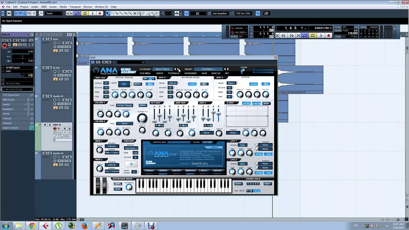Open Chrome from the Windows taskbar

tap(32, 226)
